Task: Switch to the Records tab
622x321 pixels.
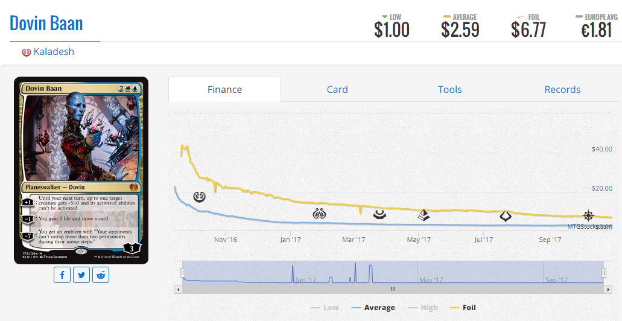Action: click(562, 89)
